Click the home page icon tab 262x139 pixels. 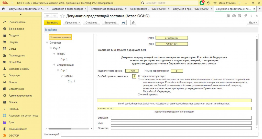click(3, 9)
